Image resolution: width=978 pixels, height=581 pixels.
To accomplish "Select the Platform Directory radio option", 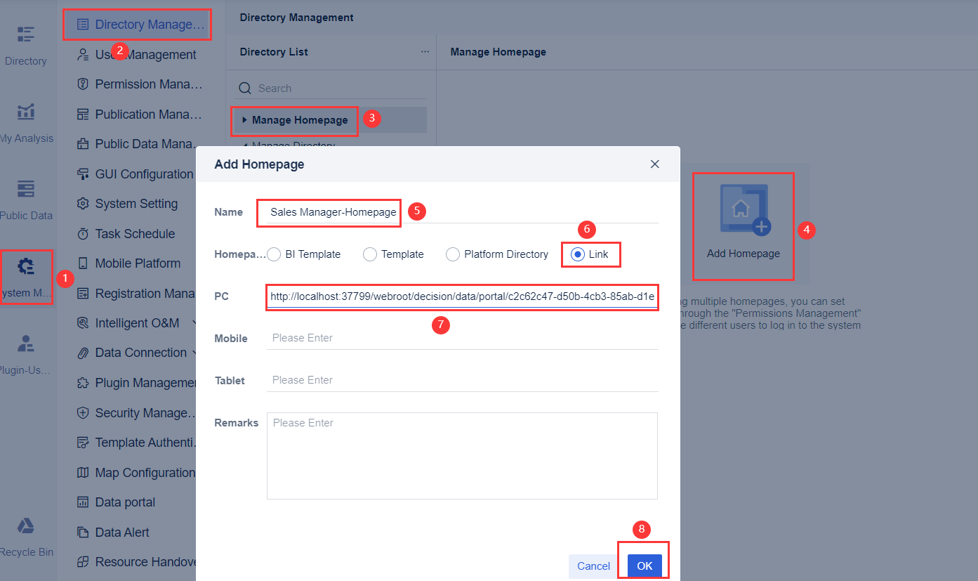I will tap(498, 254).
